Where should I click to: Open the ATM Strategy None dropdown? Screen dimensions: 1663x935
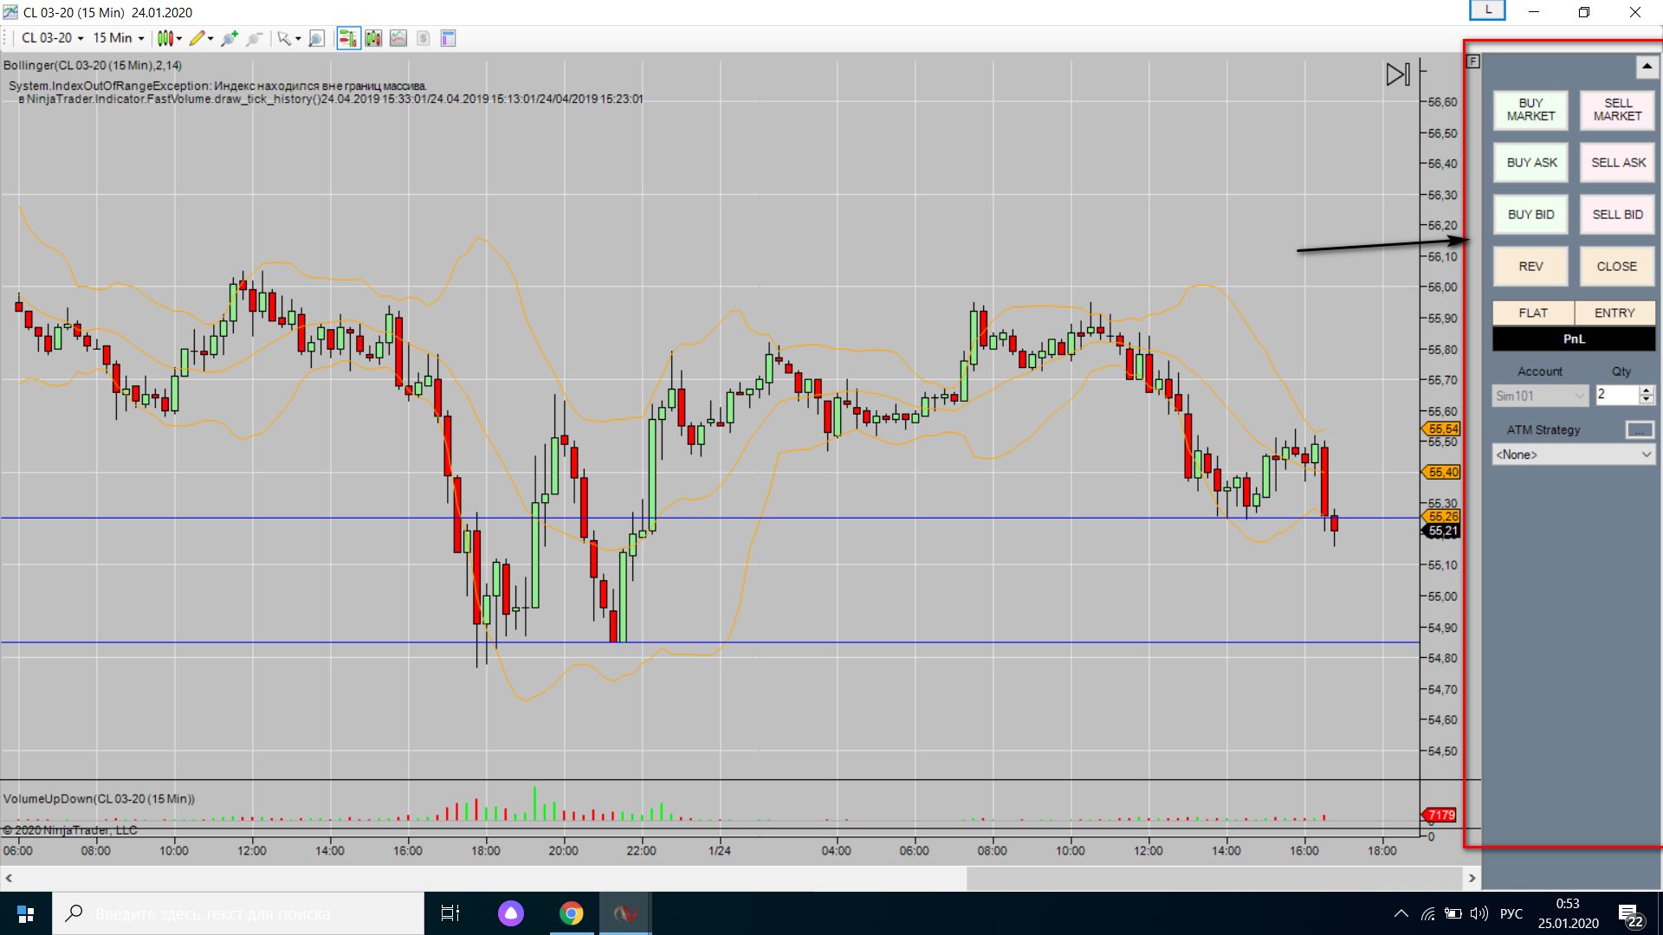tap(1573, 455)
